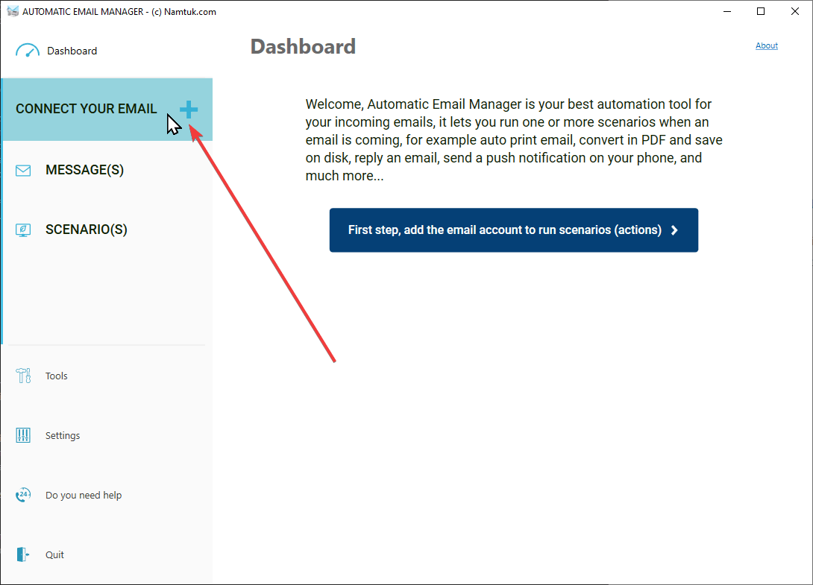Open the Dashboard menu entry
This screenshot has height=585, width=813.
pos(72,51)
